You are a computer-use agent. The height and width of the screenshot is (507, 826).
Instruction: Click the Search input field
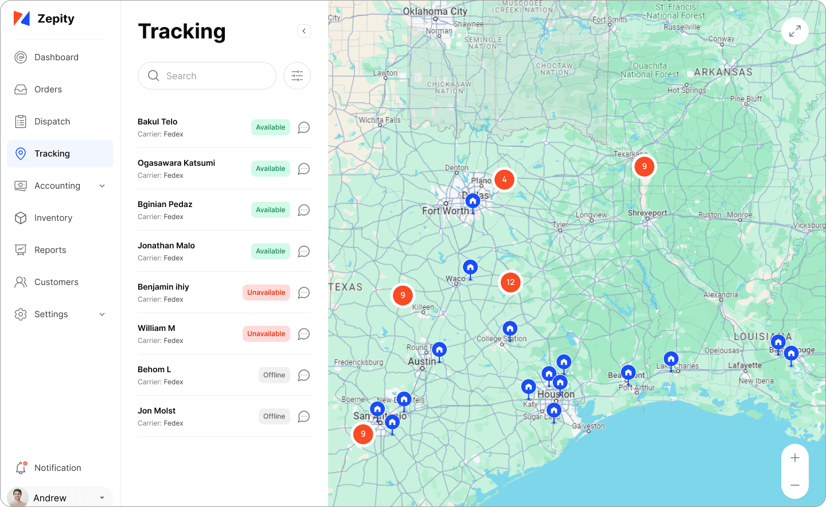point(207,76)
